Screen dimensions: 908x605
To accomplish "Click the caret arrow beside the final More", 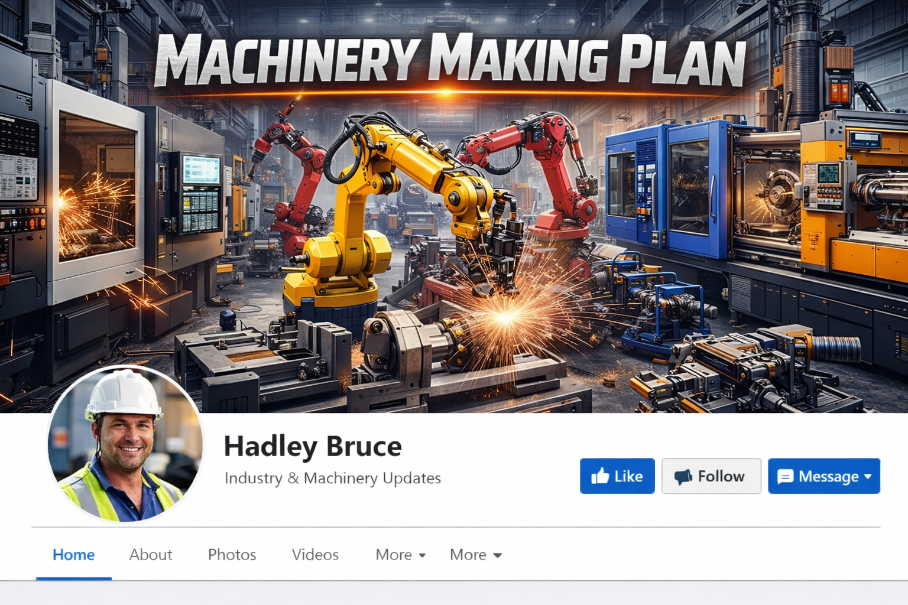I will (497, 555).
